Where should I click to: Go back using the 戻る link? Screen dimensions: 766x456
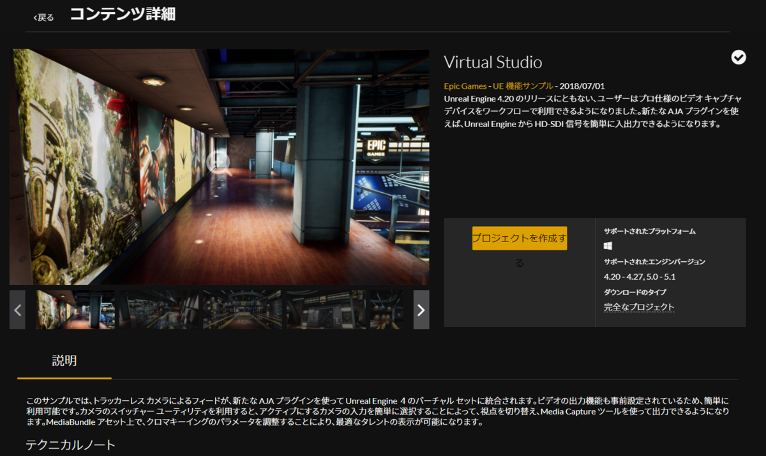click(43, 17)
